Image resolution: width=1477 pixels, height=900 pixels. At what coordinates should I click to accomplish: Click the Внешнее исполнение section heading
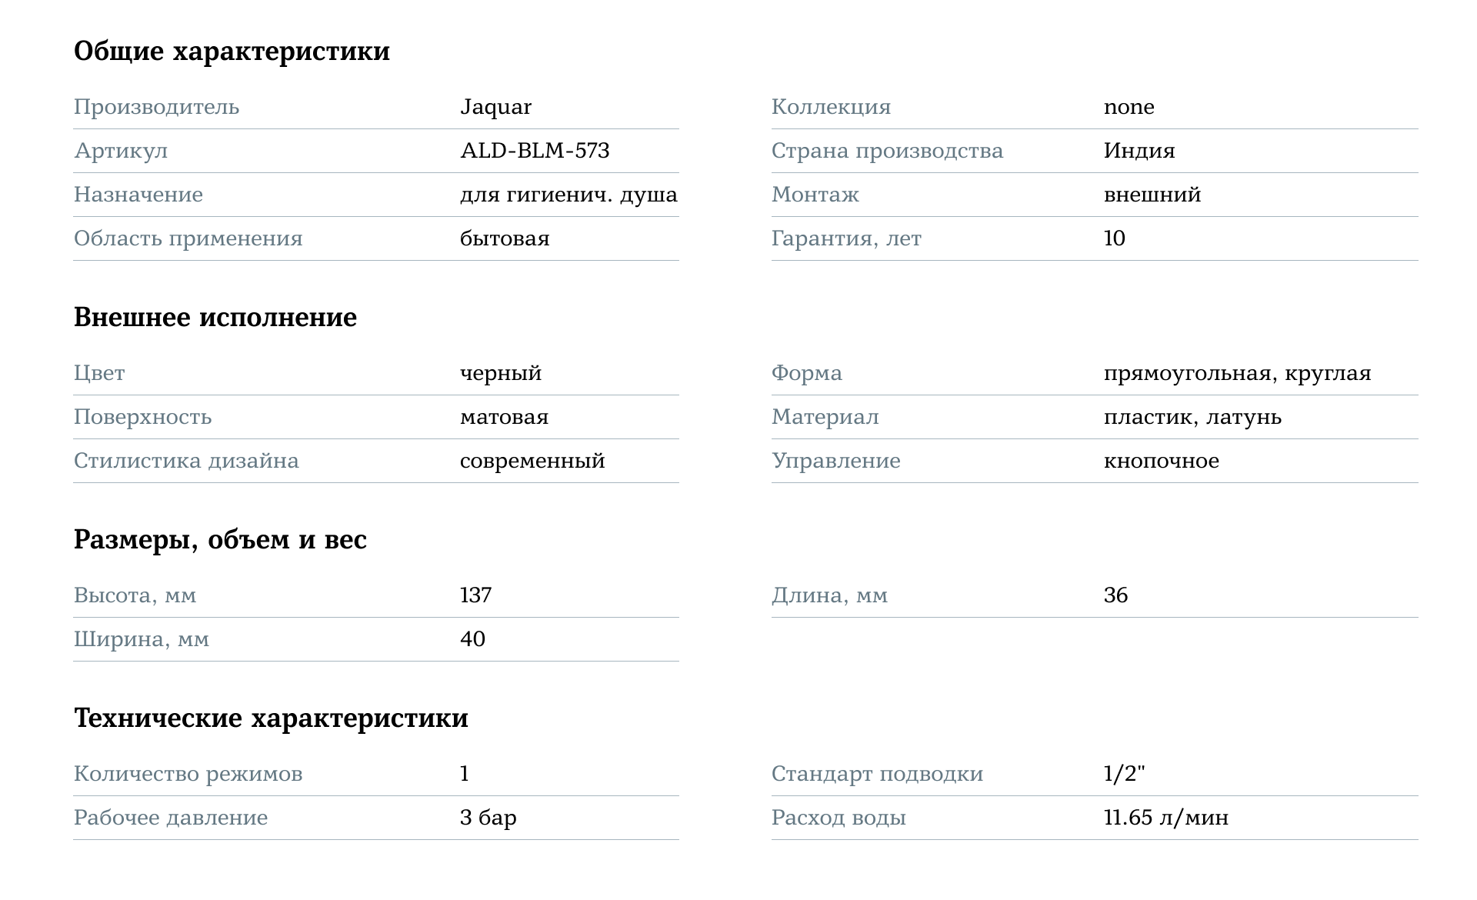point(215,318)
